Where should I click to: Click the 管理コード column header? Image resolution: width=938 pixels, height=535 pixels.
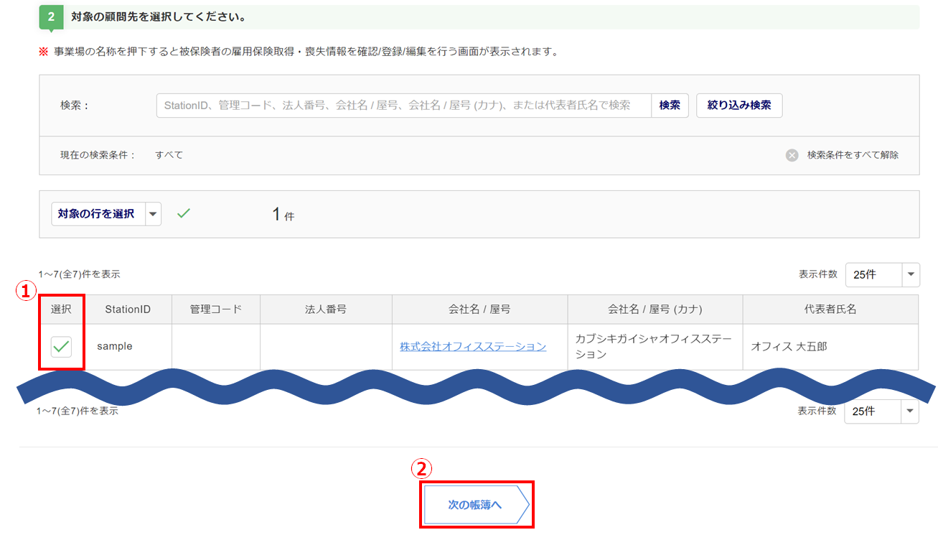point(216,310)
